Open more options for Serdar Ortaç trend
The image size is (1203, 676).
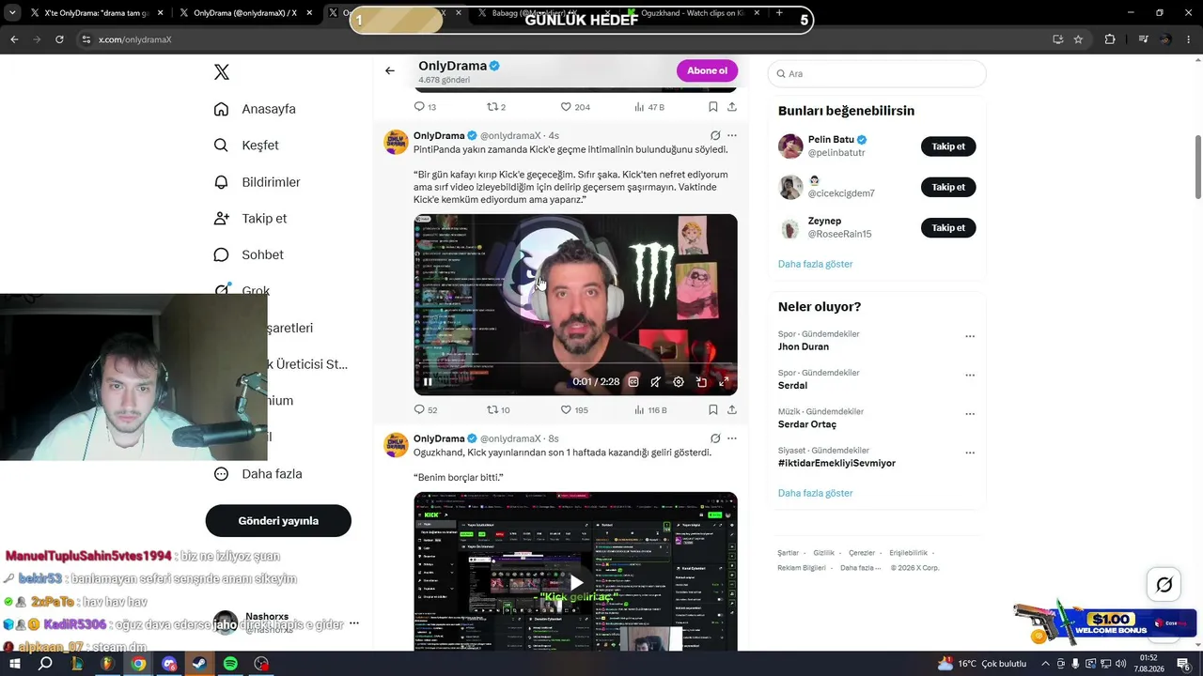point(970,414)
